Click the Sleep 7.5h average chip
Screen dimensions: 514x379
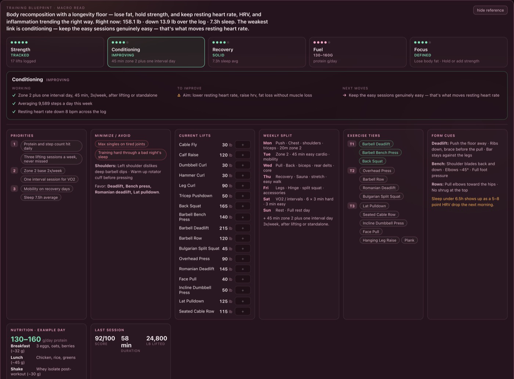click(41, 197)
